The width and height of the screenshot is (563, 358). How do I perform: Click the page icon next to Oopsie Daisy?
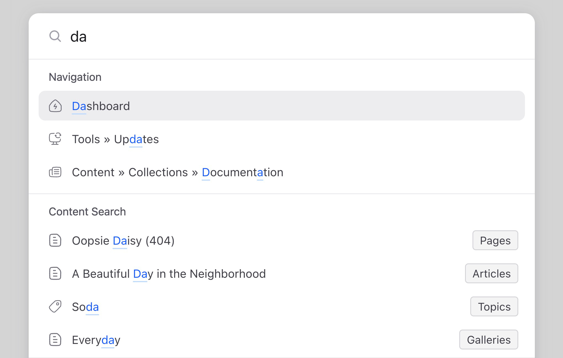pos(55,241)
